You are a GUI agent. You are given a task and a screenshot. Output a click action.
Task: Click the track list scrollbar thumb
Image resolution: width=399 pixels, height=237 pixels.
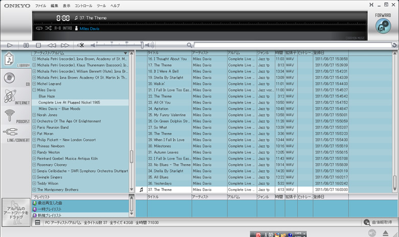tap(395, 182)
